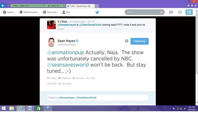Image resolution: width=198 pixels, height=139 pixels.
Task: Click the It's Naja display name
Action: pos(62,22)
